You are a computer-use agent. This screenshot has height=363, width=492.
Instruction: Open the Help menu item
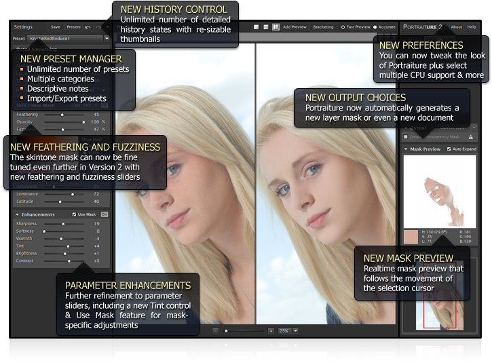tap(471, 27)
